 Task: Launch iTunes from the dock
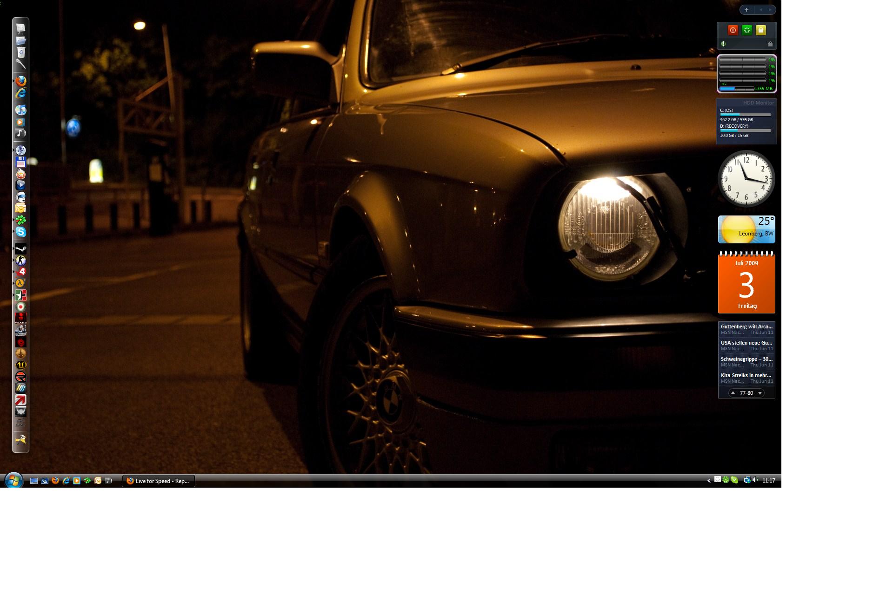point(20,110)
